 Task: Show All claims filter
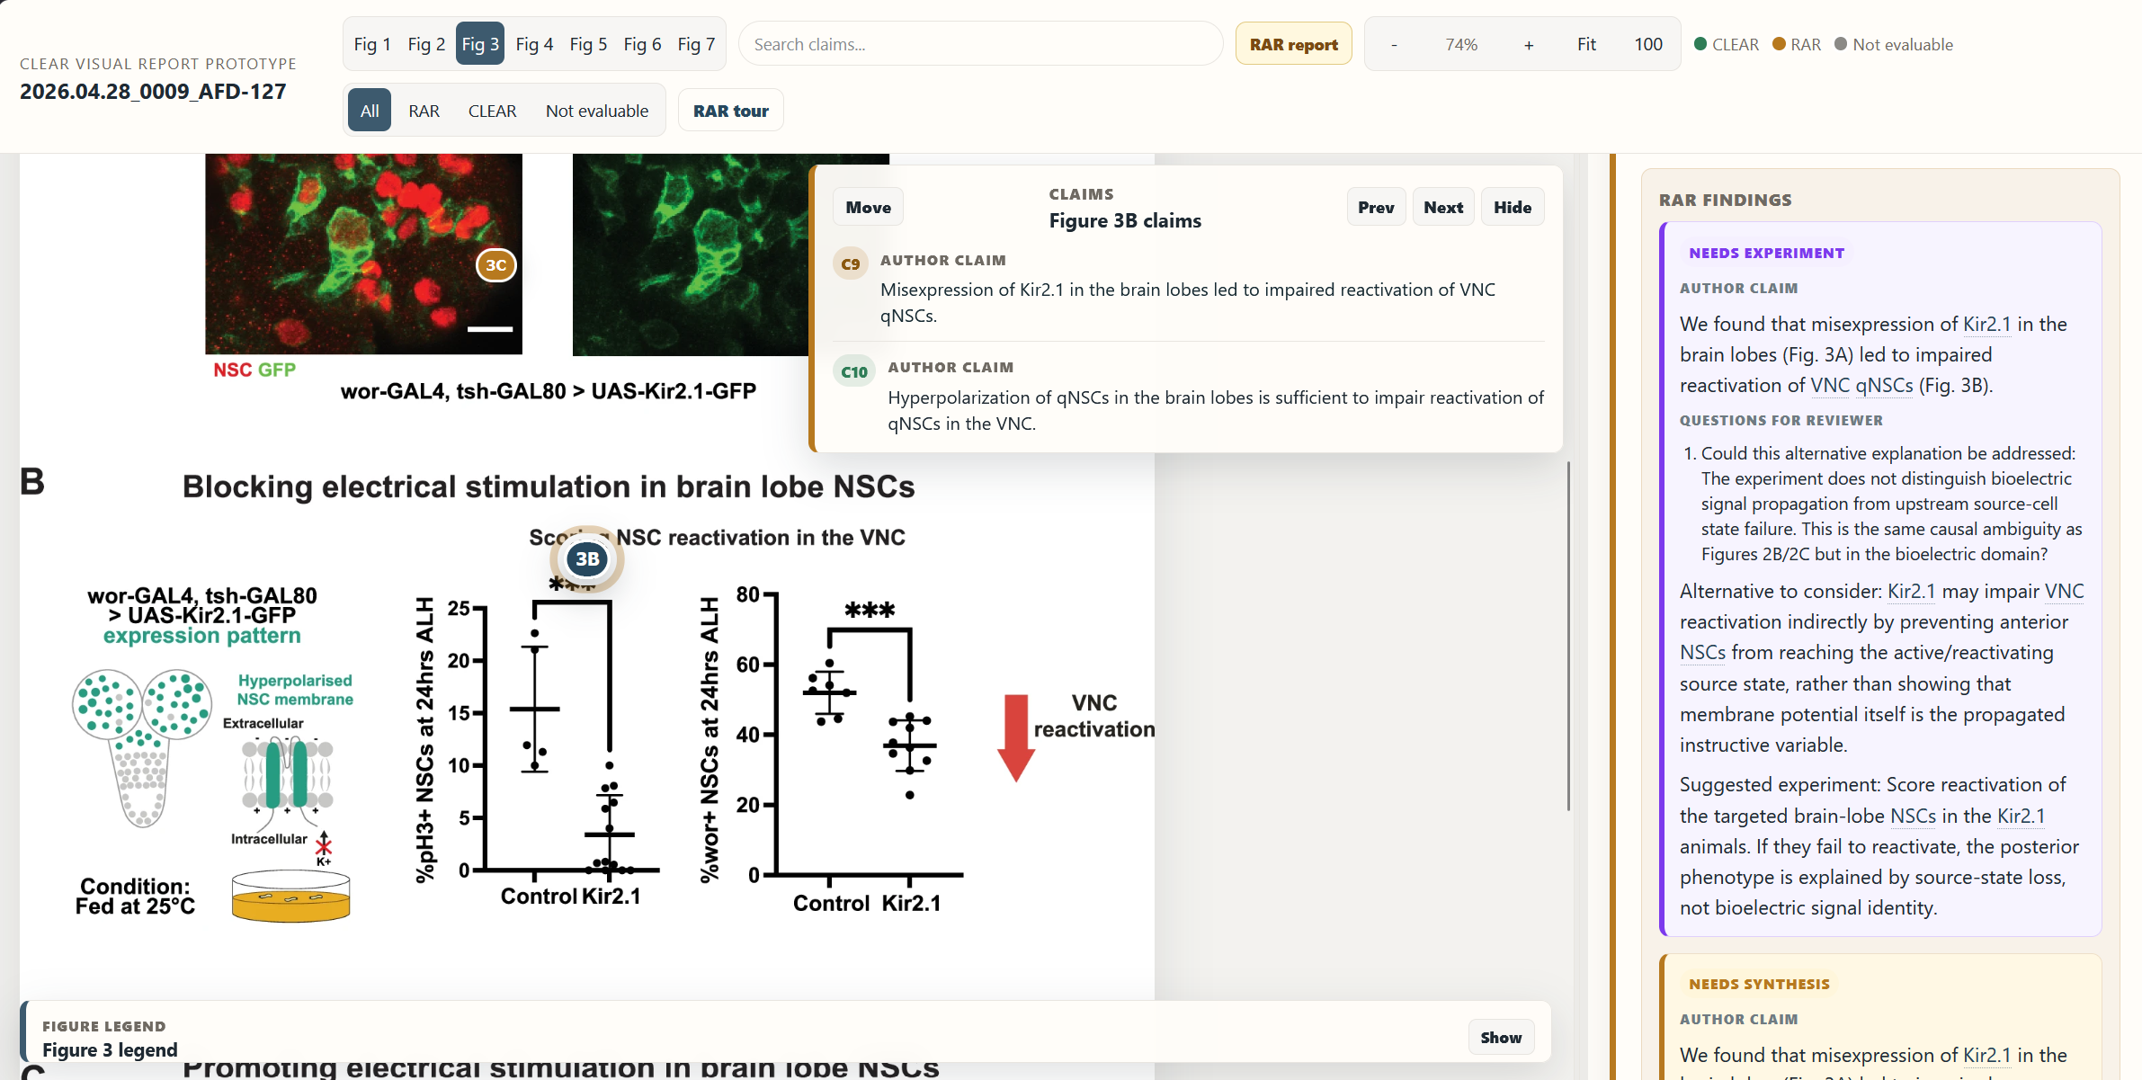pos(370,111)
